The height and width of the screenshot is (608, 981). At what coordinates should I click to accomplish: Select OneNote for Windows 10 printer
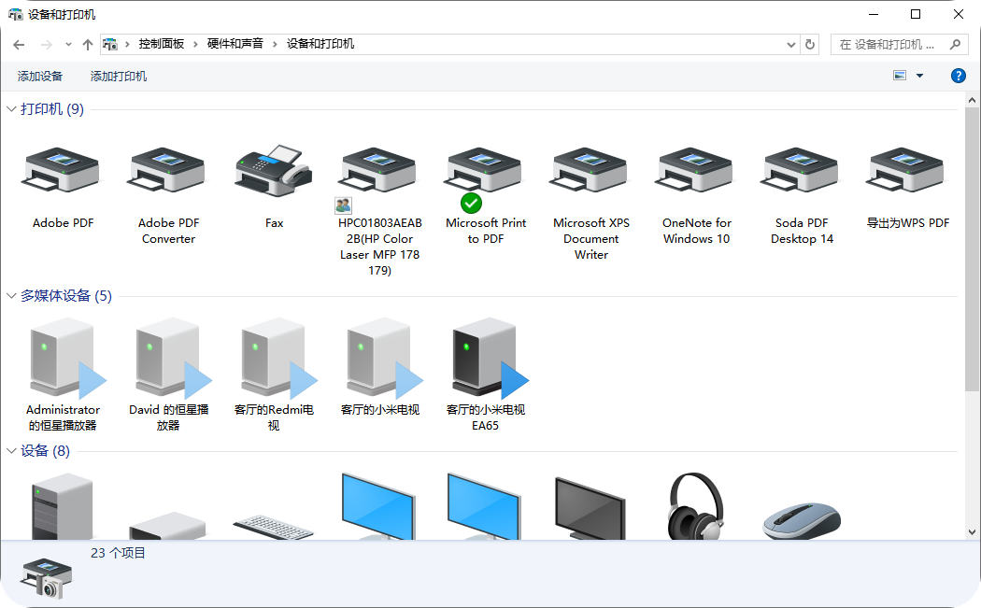tap(696, 170)
